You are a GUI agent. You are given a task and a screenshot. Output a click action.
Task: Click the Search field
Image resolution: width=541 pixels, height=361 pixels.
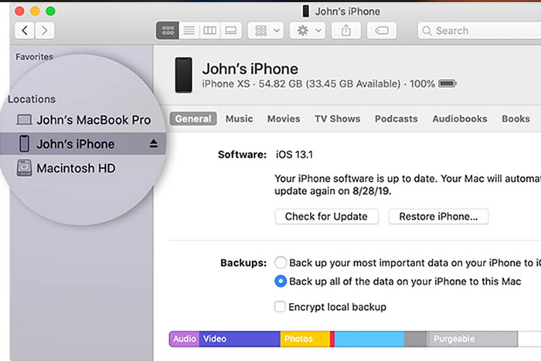click(x=479, y=31)
